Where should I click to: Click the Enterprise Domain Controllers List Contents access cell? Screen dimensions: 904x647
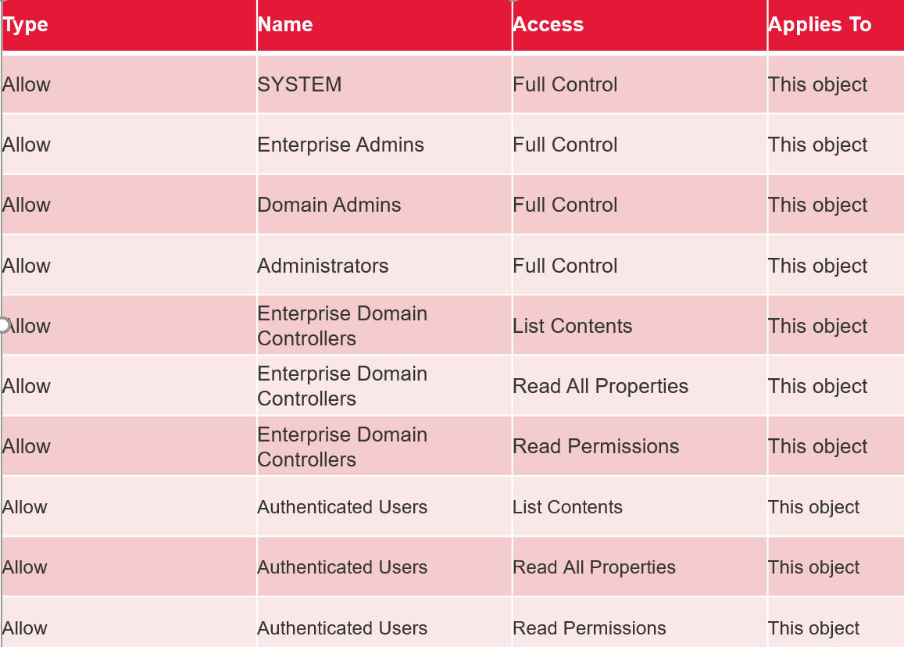pos(572,326)
